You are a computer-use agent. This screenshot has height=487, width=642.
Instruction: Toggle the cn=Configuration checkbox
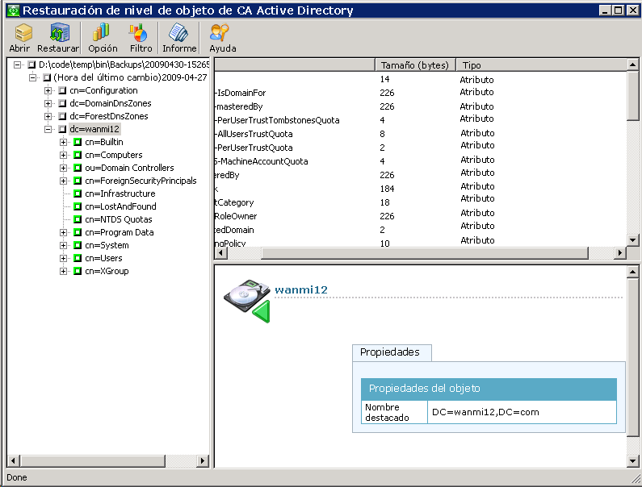[62, 90]
